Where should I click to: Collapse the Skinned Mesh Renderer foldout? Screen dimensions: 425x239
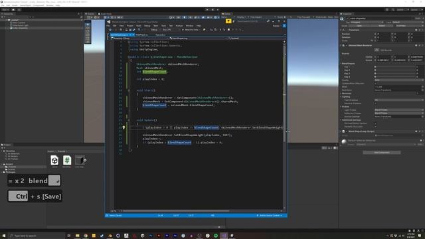click(x=341, y=45)
